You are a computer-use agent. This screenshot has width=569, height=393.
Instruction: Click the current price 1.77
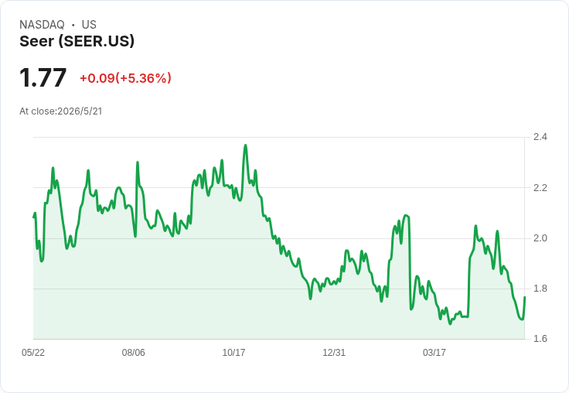43,77
